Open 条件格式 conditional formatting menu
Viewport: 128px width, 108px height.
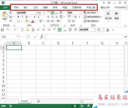91,13
